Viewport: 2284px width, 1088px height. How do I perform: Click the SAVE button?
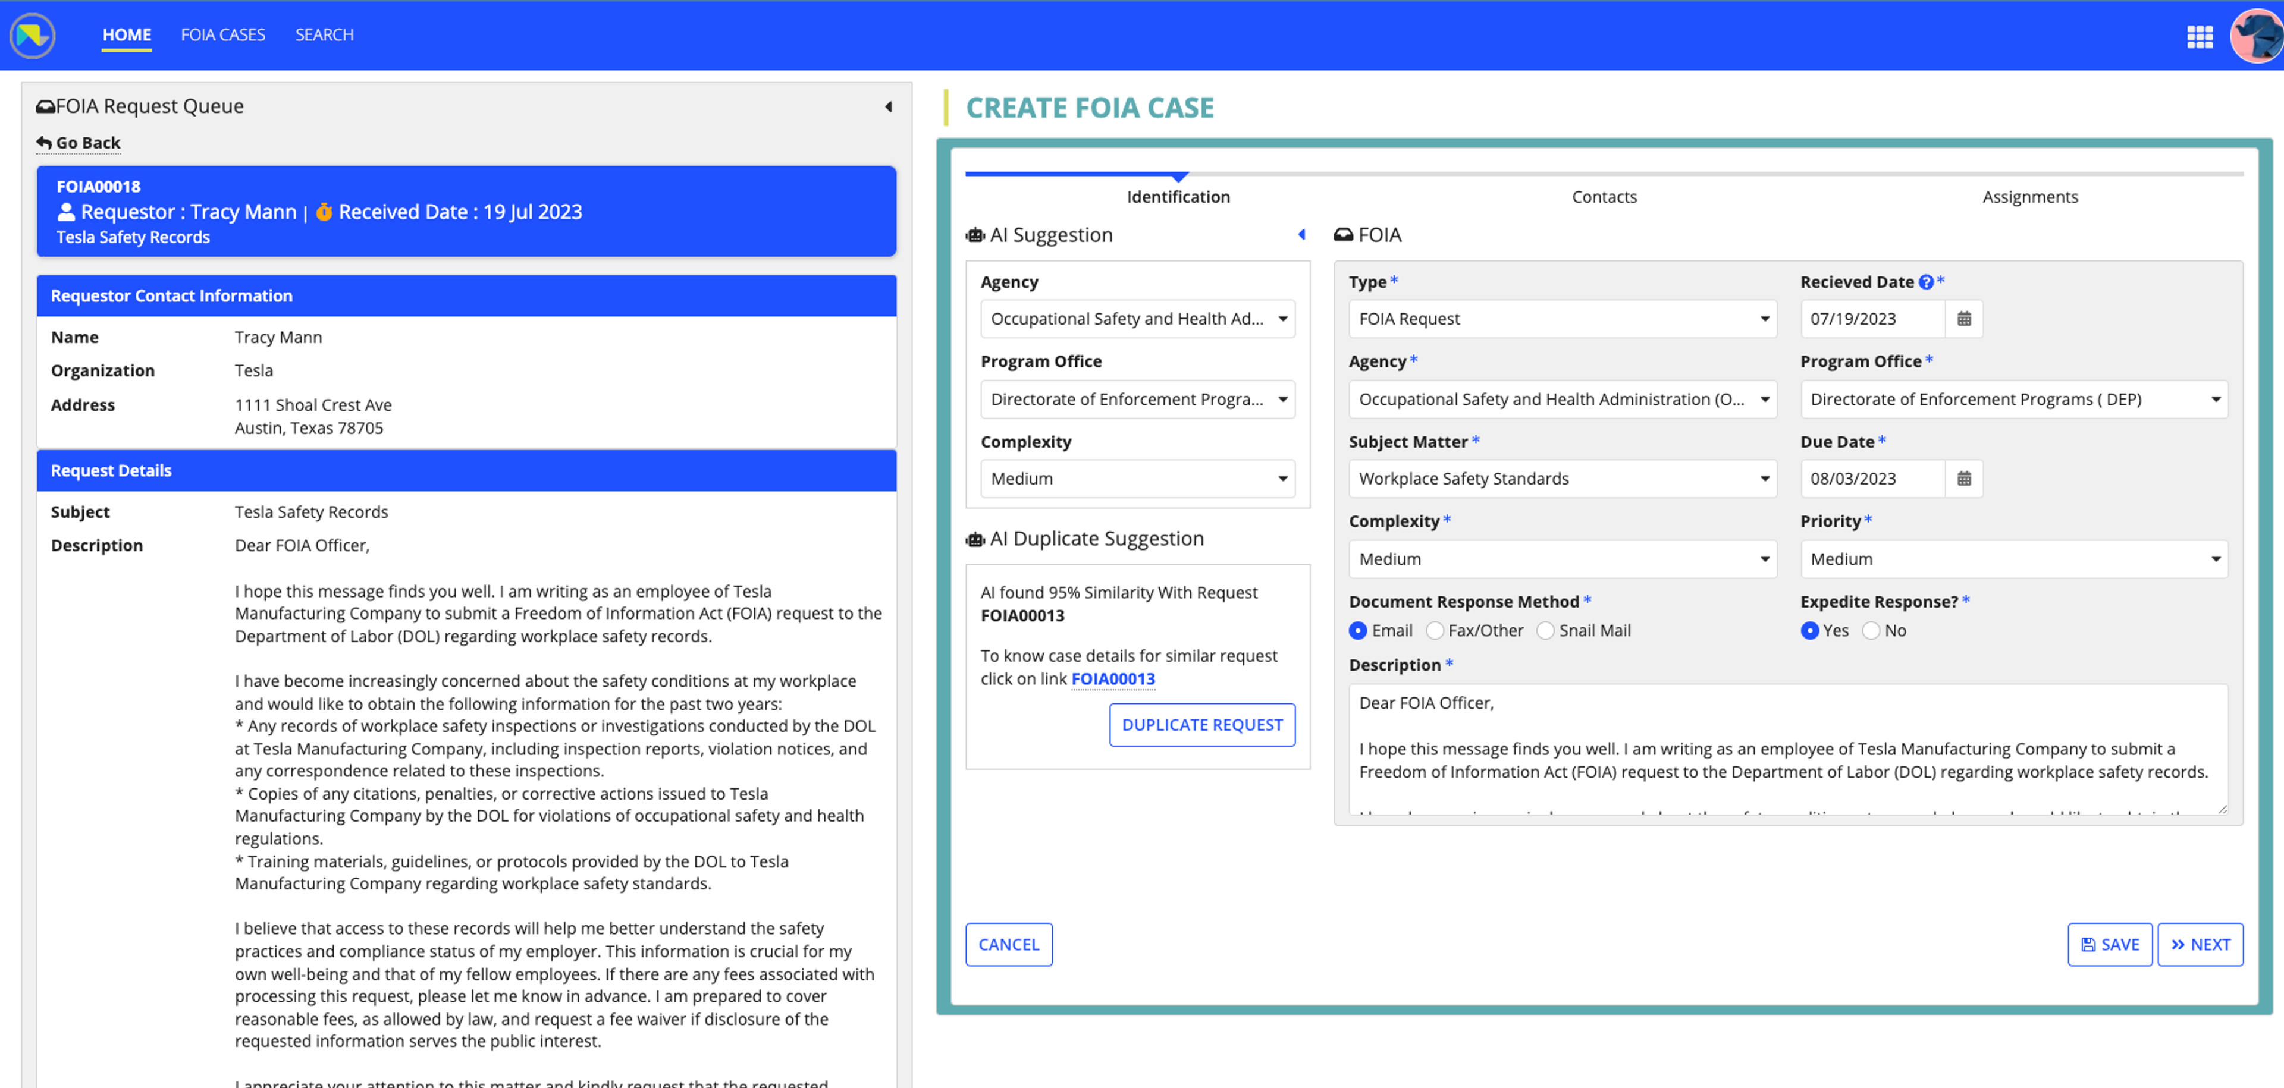(2109, 945)
